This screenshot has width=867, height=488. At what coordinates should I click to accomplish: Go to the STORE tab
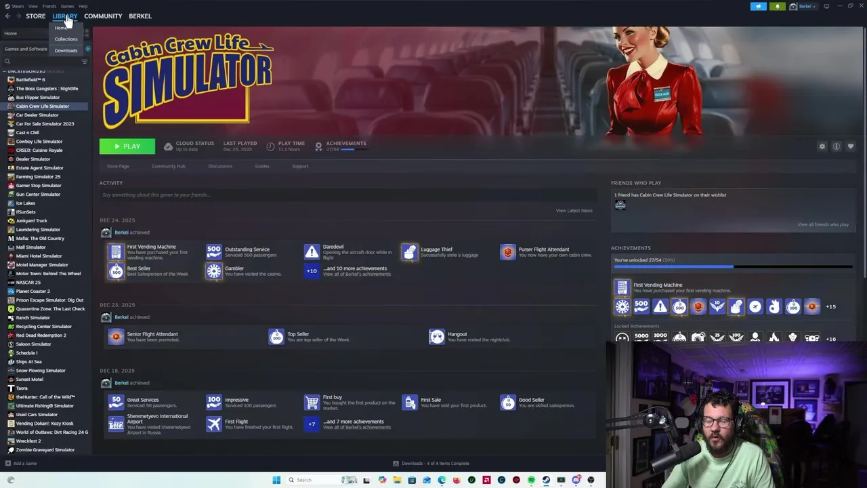pyautogui.click(x=36, y=16)
